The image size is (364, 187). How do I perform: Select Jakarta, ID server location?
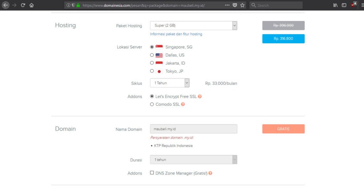[x=152, y=63]
